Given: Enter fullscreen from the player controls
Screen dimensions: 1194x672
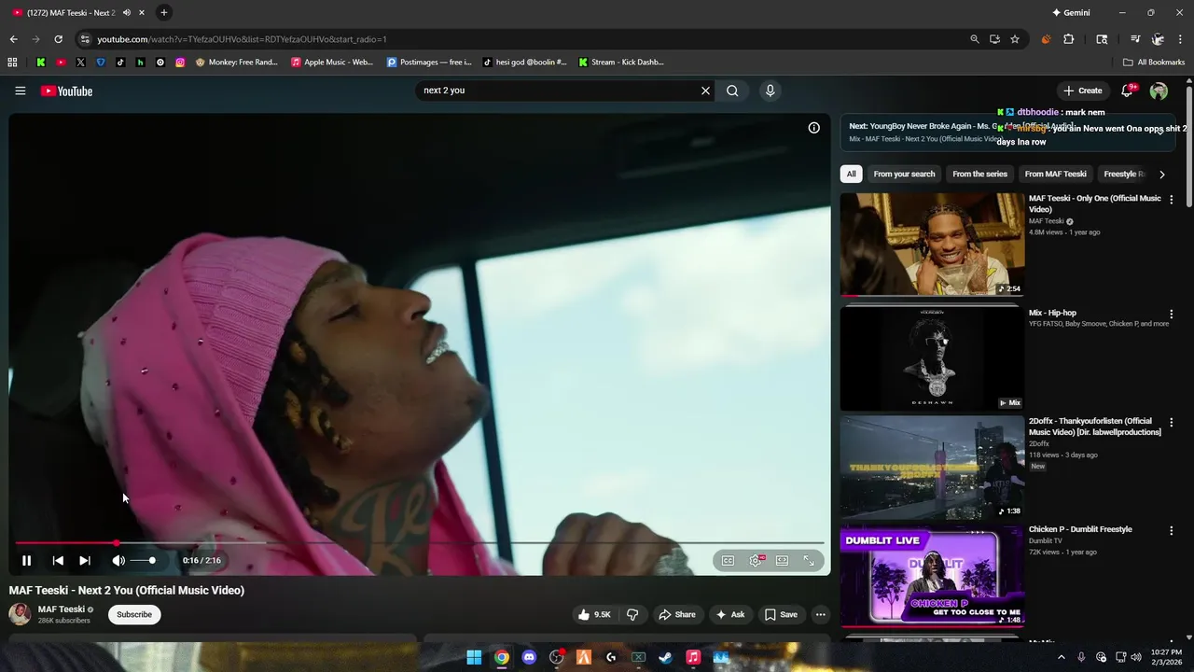Looking at the screenshot, I should pyautogui.click(x=809, y=560).
